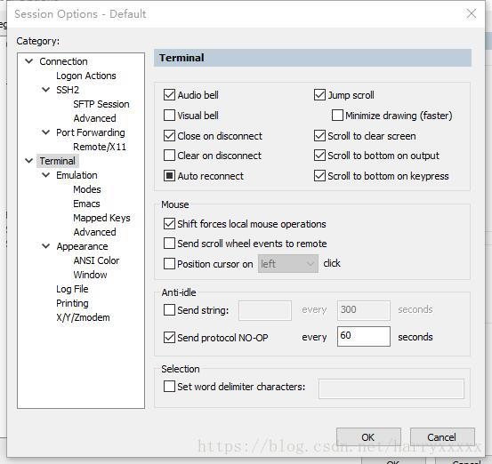Collapse the Emulation tree node
Viewport: 492px width, 464px height.
tap(45, 175)
